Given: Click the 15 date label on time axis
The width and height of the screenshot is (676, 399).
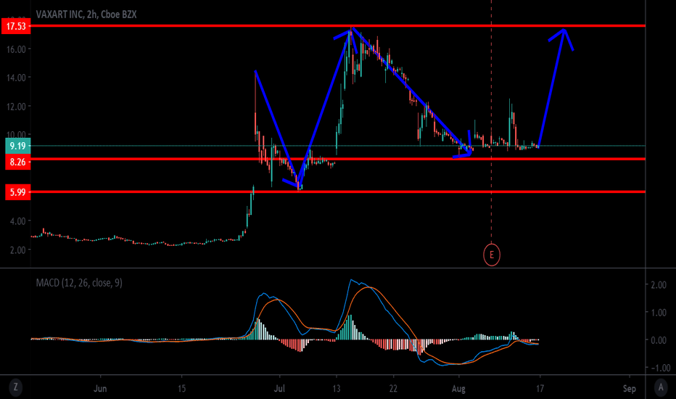Looking at the screenshot, I should pyautogui.click(x=181, y=389).
